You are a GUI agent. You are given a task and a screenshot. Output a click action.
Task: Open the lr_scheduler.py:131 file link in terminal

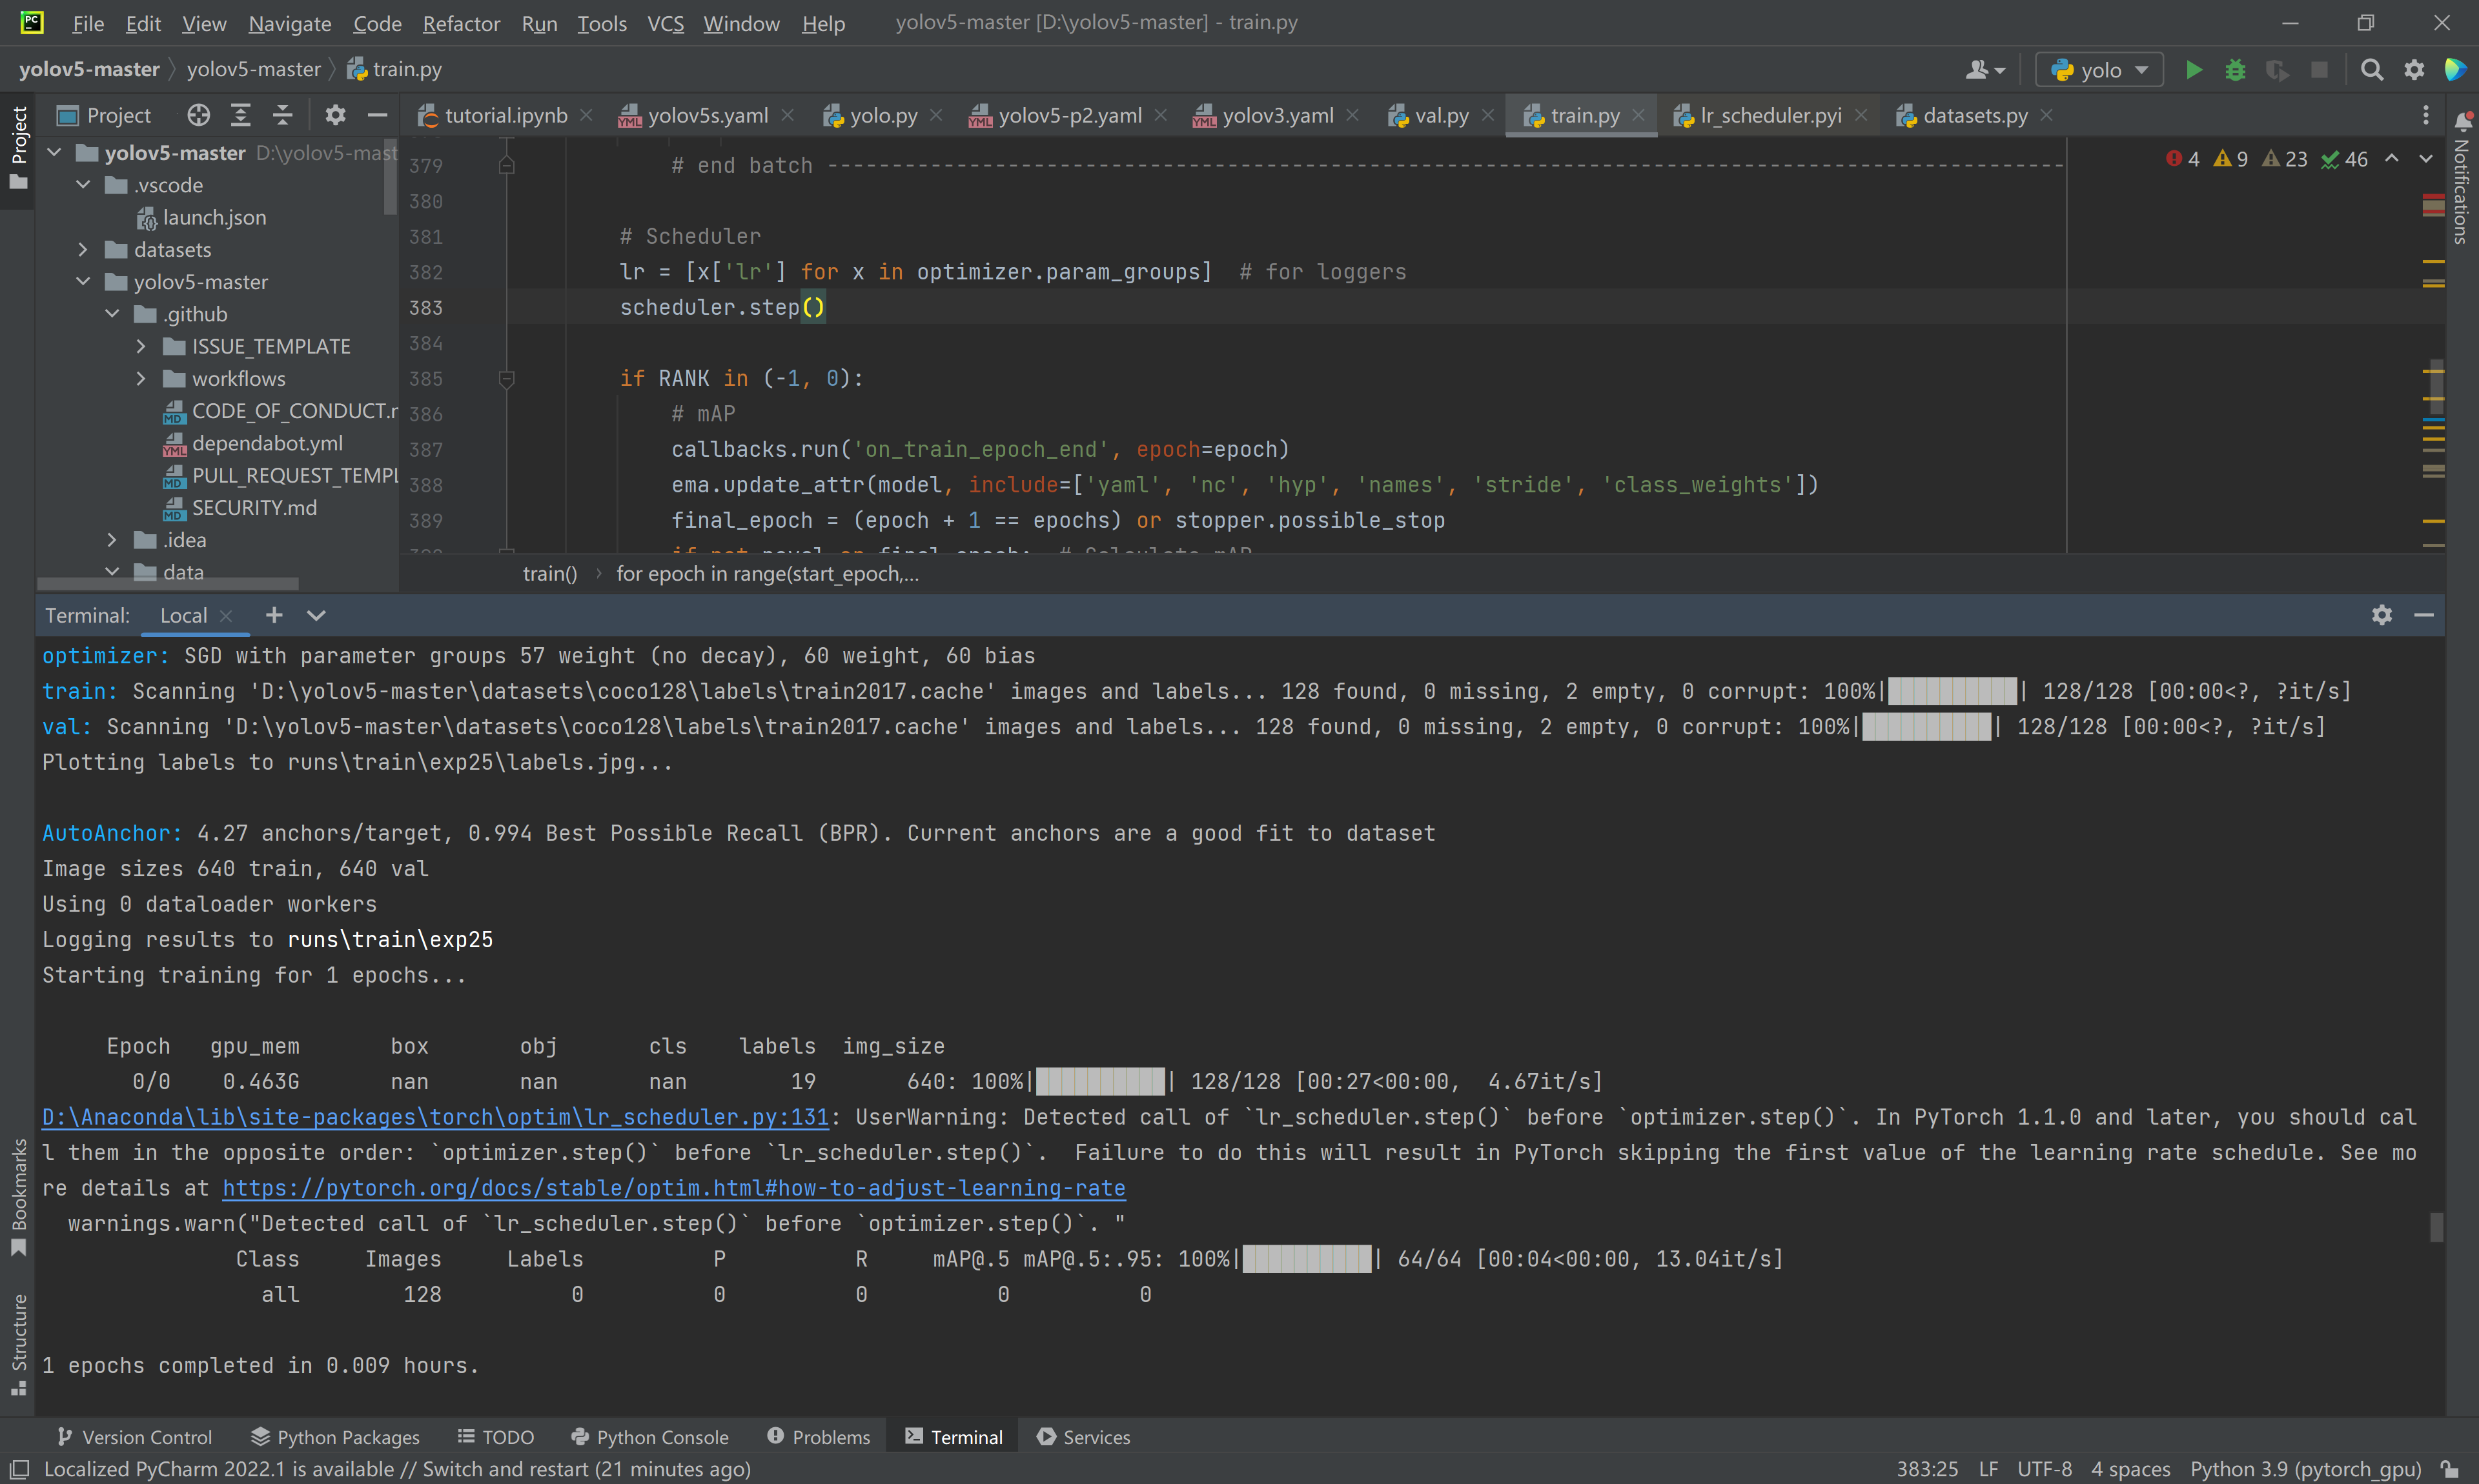[435, 1117]
